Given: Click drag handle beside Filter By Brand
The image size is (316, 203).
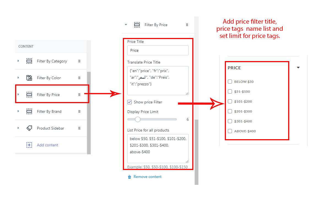Looking at the screenshot, I should pos(79,111).
